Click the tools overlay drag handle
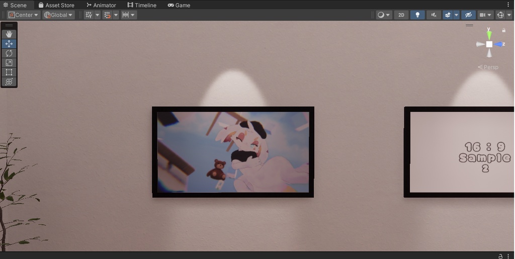Screen dimensions: 515x259 [x=9, y=25]
